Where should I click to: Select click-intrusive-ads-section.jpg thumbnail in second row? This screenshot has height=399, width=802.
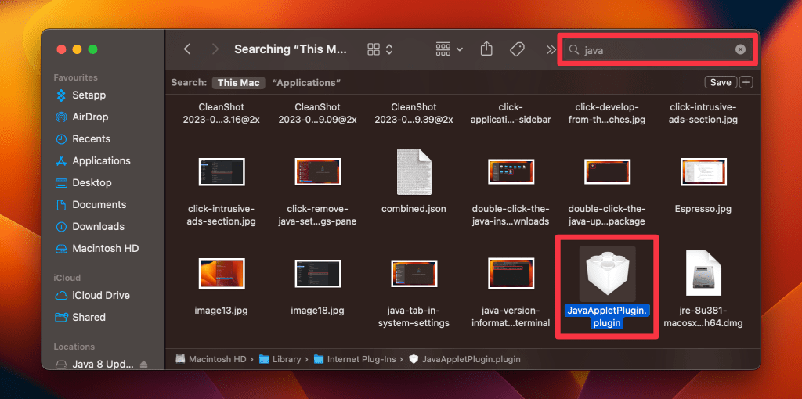(222, 171)
